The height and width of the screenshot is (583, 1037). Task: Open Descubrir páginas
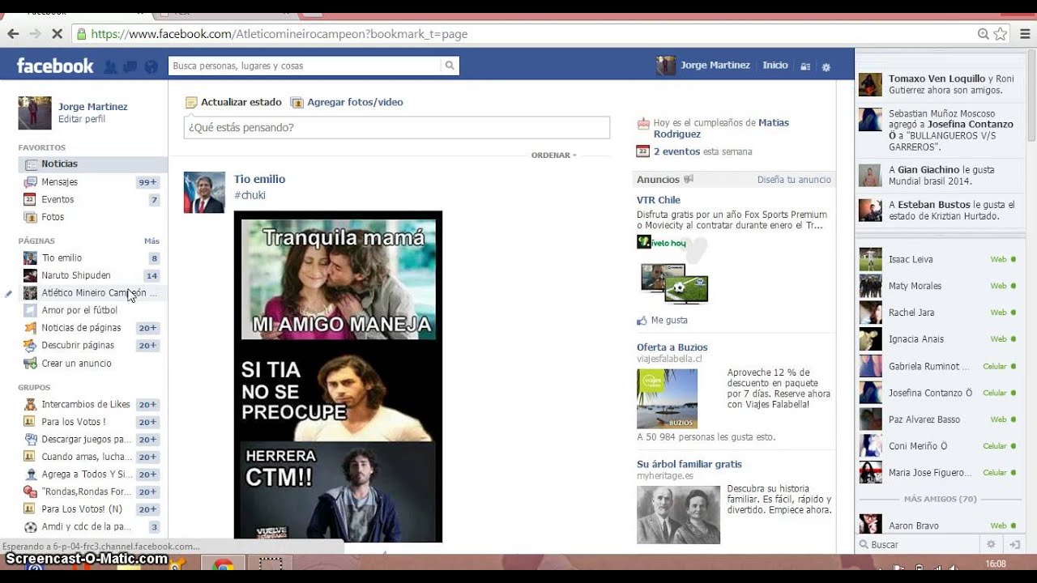click(92, 345)
